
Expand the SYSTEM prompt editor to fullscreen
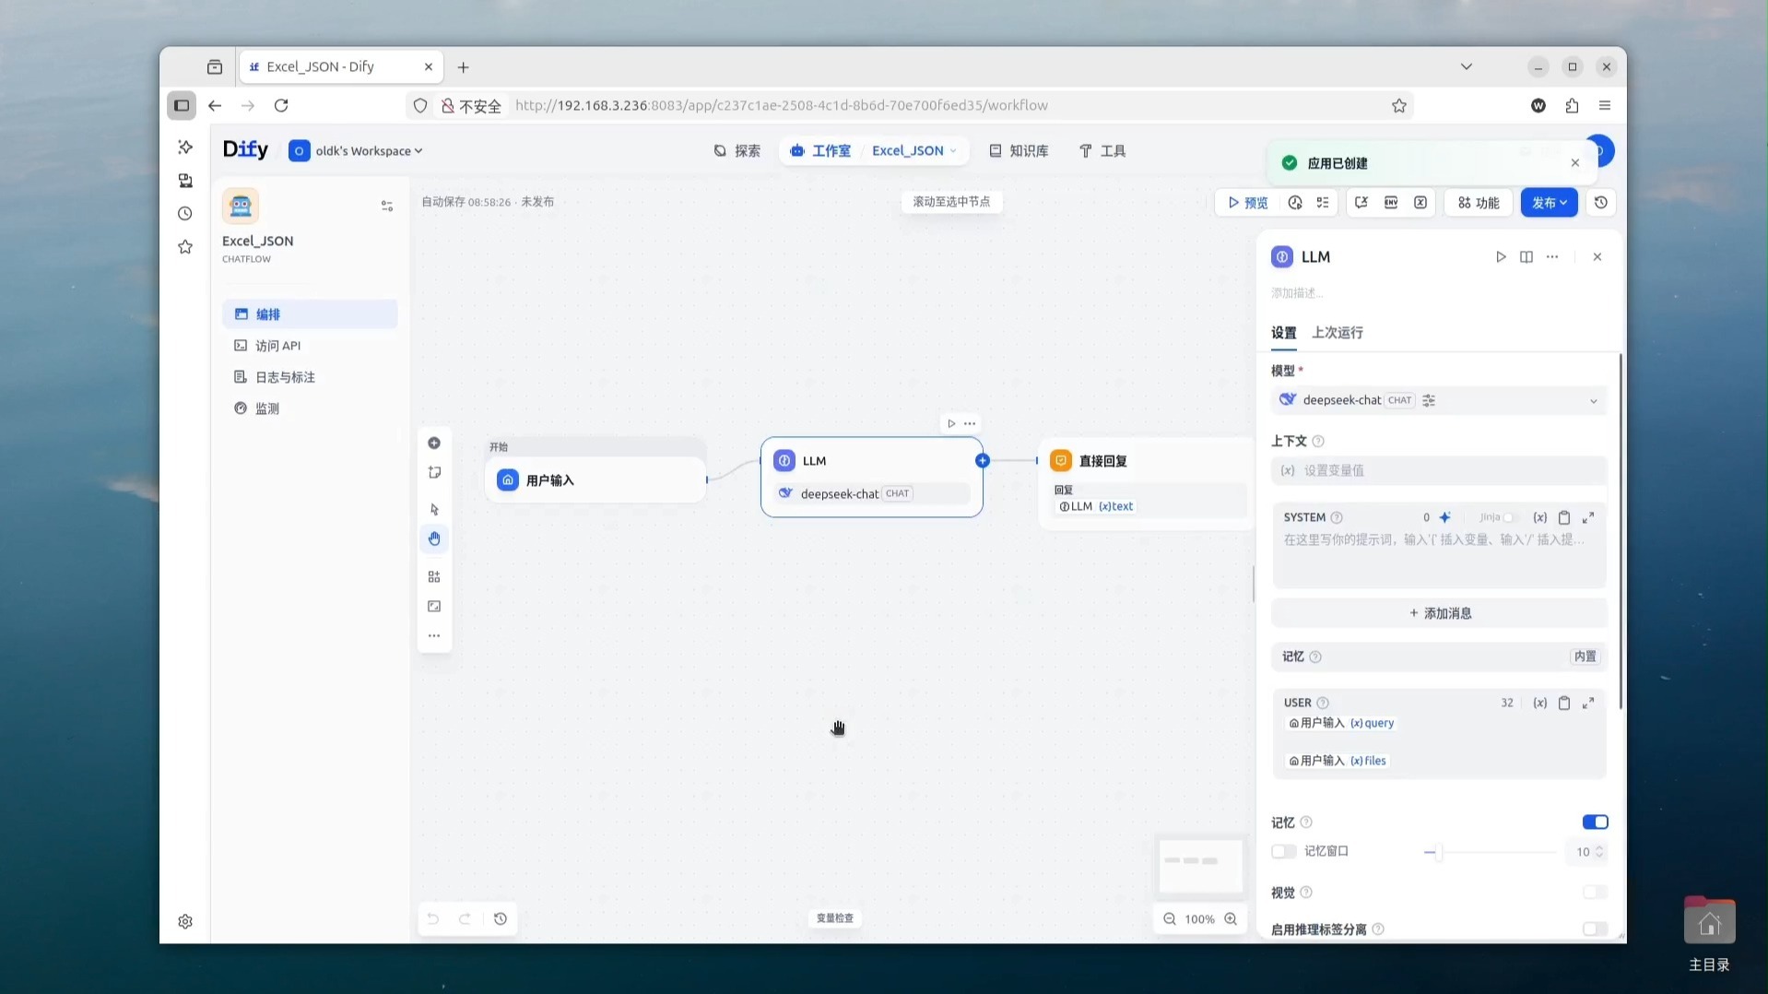point(1588,517)
